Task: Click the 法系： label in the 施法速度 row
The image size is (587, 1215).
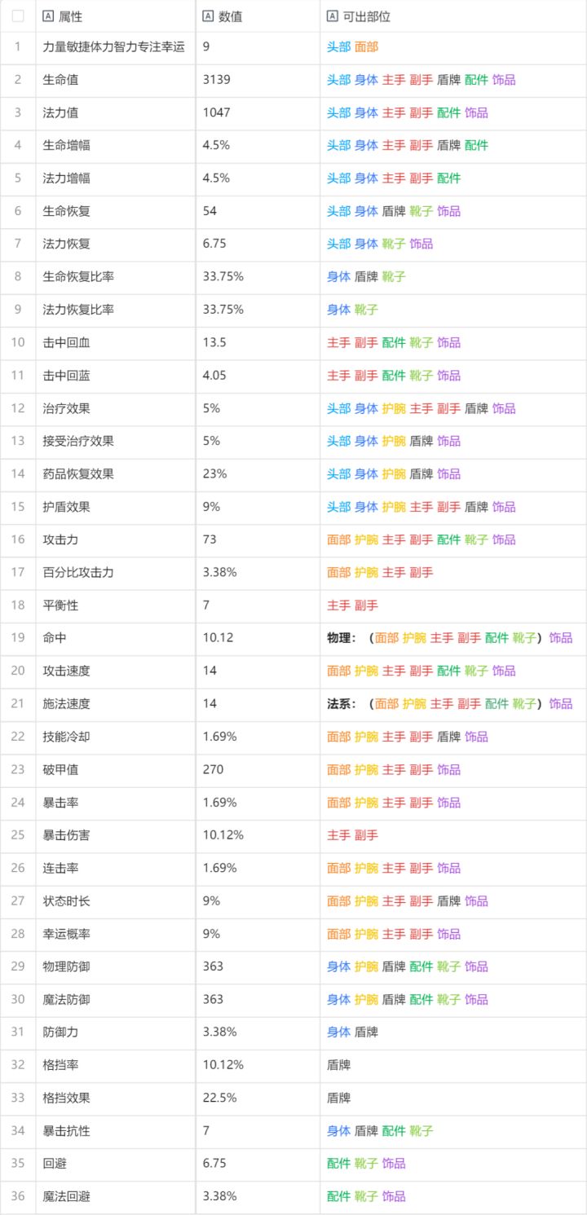Action: tap(342, 703)
